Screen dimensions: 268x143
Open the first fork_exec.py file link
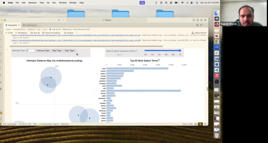coord(76,35)
